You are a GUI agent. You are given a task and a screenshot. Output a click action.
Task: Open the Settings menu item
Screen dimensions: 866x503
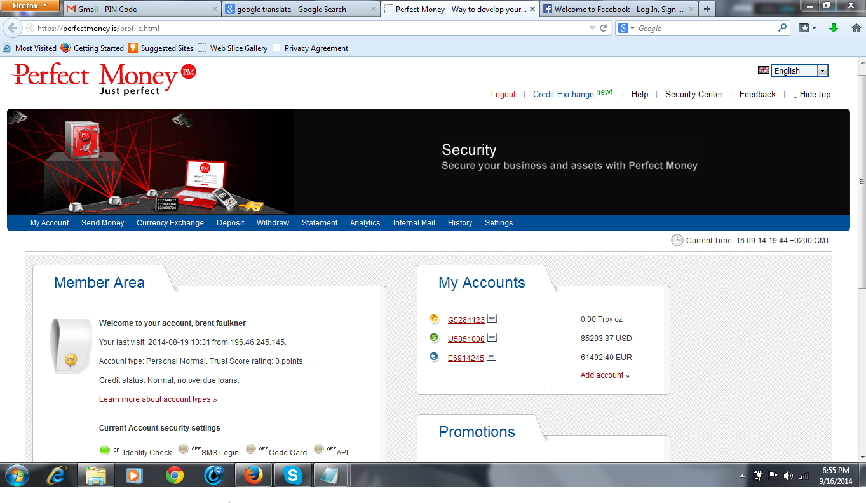pyautogui.click(x=499, y=223)
